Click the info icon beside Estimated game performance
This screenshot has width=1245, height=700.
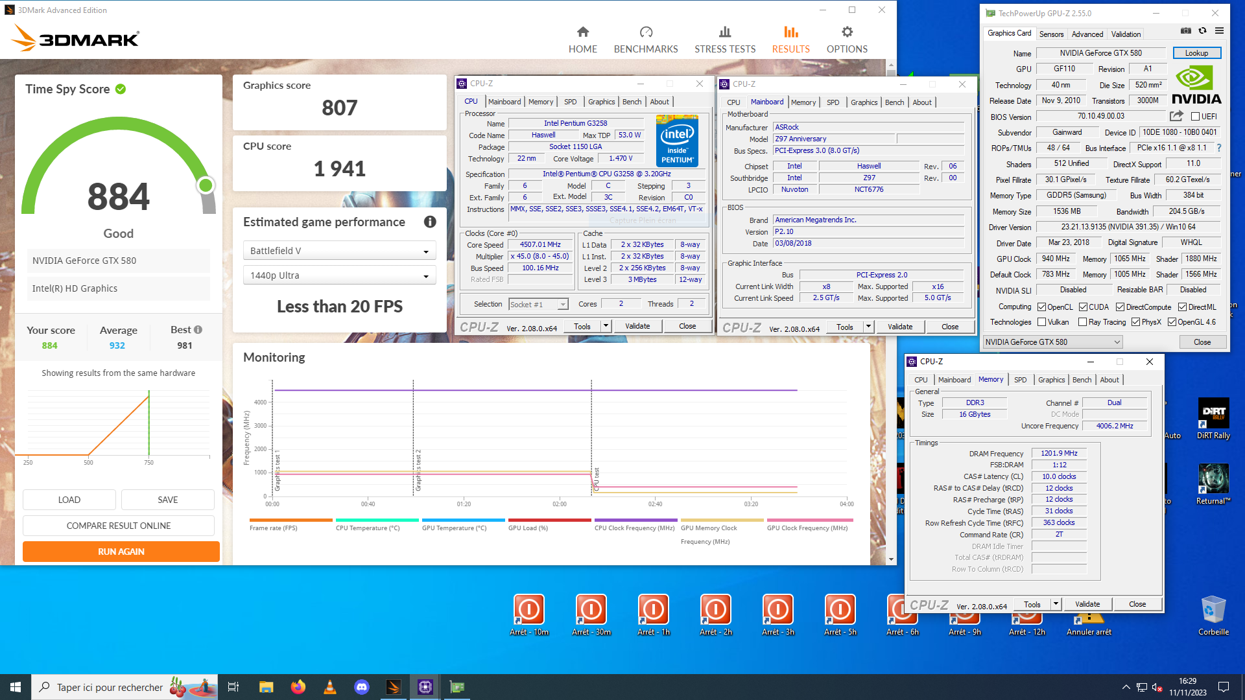coord(430,222)
